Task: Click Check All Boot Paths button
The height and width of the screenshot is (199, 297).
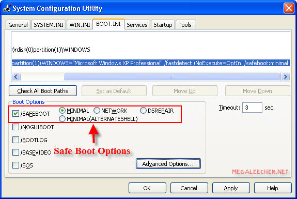Action: [43, 91]
